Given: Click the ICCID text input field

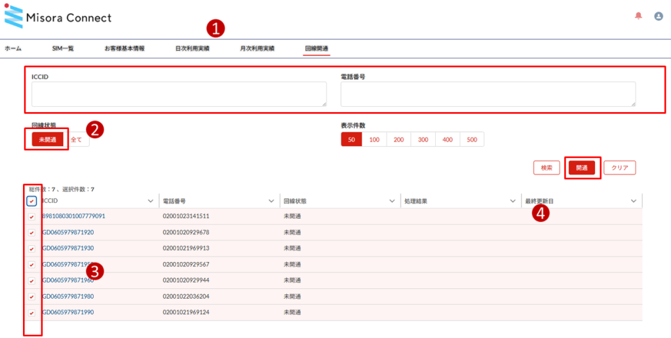Looking at the screenshot, I should [179, 94].
